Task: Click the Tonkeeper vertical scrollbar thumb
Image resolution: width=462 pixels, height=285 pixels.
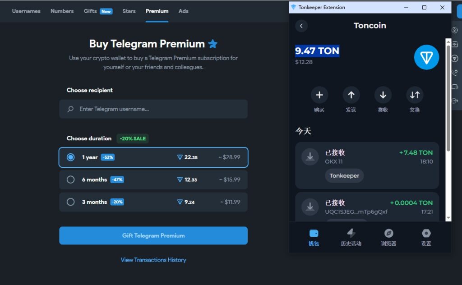Action: (448, 98)
